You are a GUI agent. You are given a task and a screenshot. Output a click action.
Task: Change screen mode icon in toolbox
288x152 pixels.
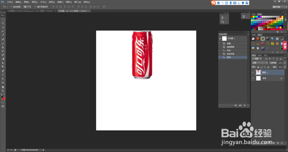pyautogui.click(x=3, y=106)
